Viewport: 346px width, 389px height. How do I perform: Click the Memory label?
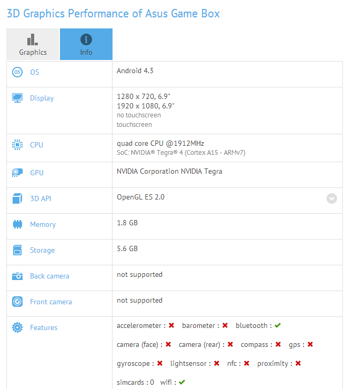pyautogui.click(x=43, y=225)
